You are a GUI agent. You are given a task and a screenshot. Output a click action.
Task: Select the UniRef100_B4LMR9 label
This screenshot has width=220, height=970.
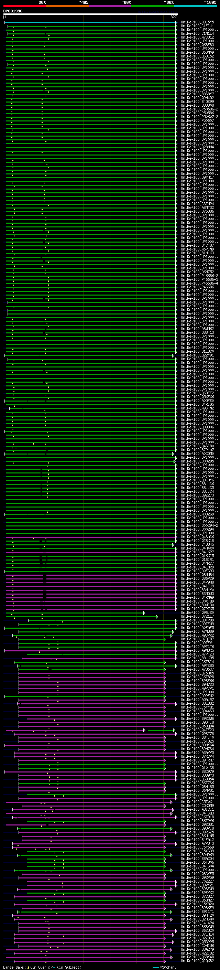point(197,567)
